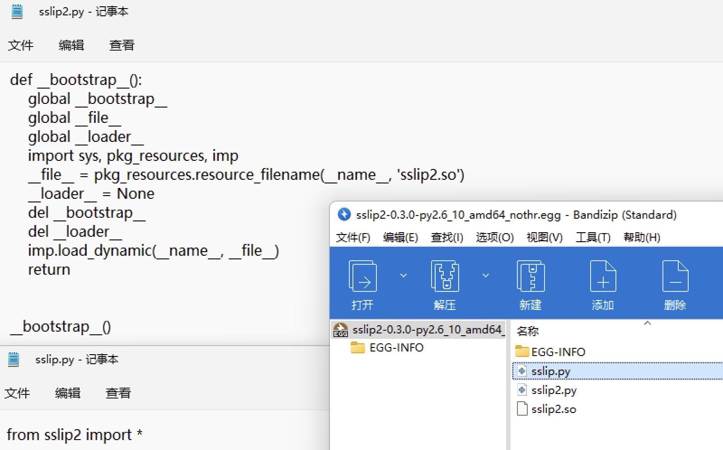723x450 pixels.
Task: Open 帮助(H) menu in Bandizip
Action: click(x=642, y=237)
